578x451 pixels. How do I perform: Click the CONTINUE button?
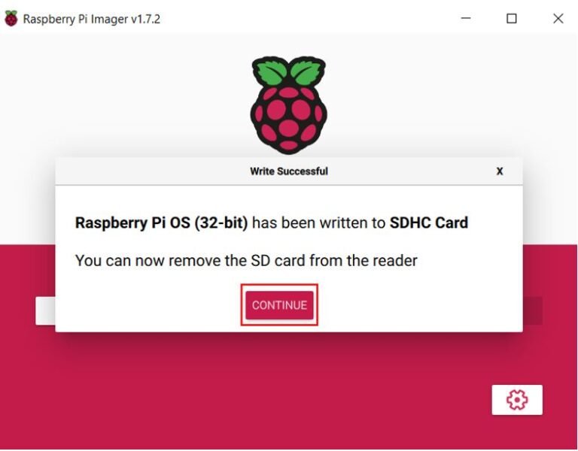click(x=279, y=305)
